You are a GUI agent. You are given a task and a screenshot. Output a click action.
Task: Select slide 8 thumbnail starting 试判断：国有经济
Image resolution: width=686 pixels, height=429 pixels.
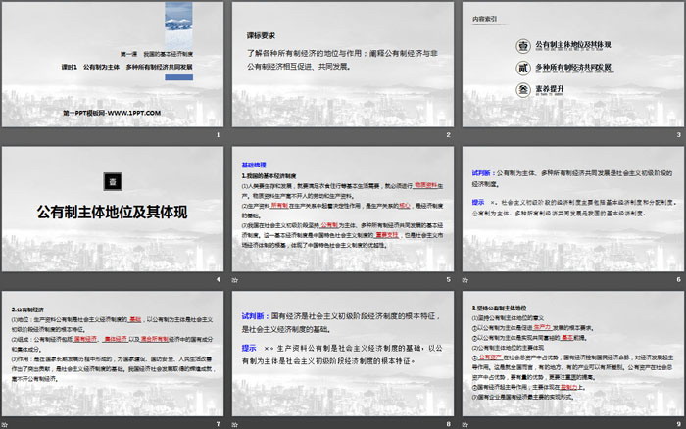[x=343, y=354]
